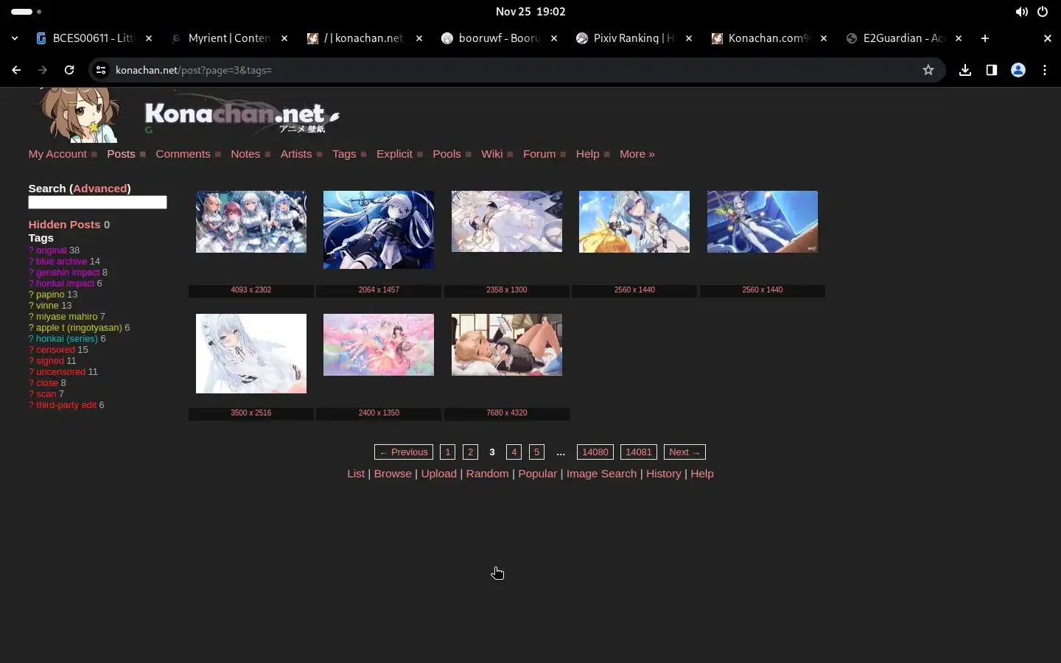
Task: Click the browser back arrow
Action: (16, 70)
